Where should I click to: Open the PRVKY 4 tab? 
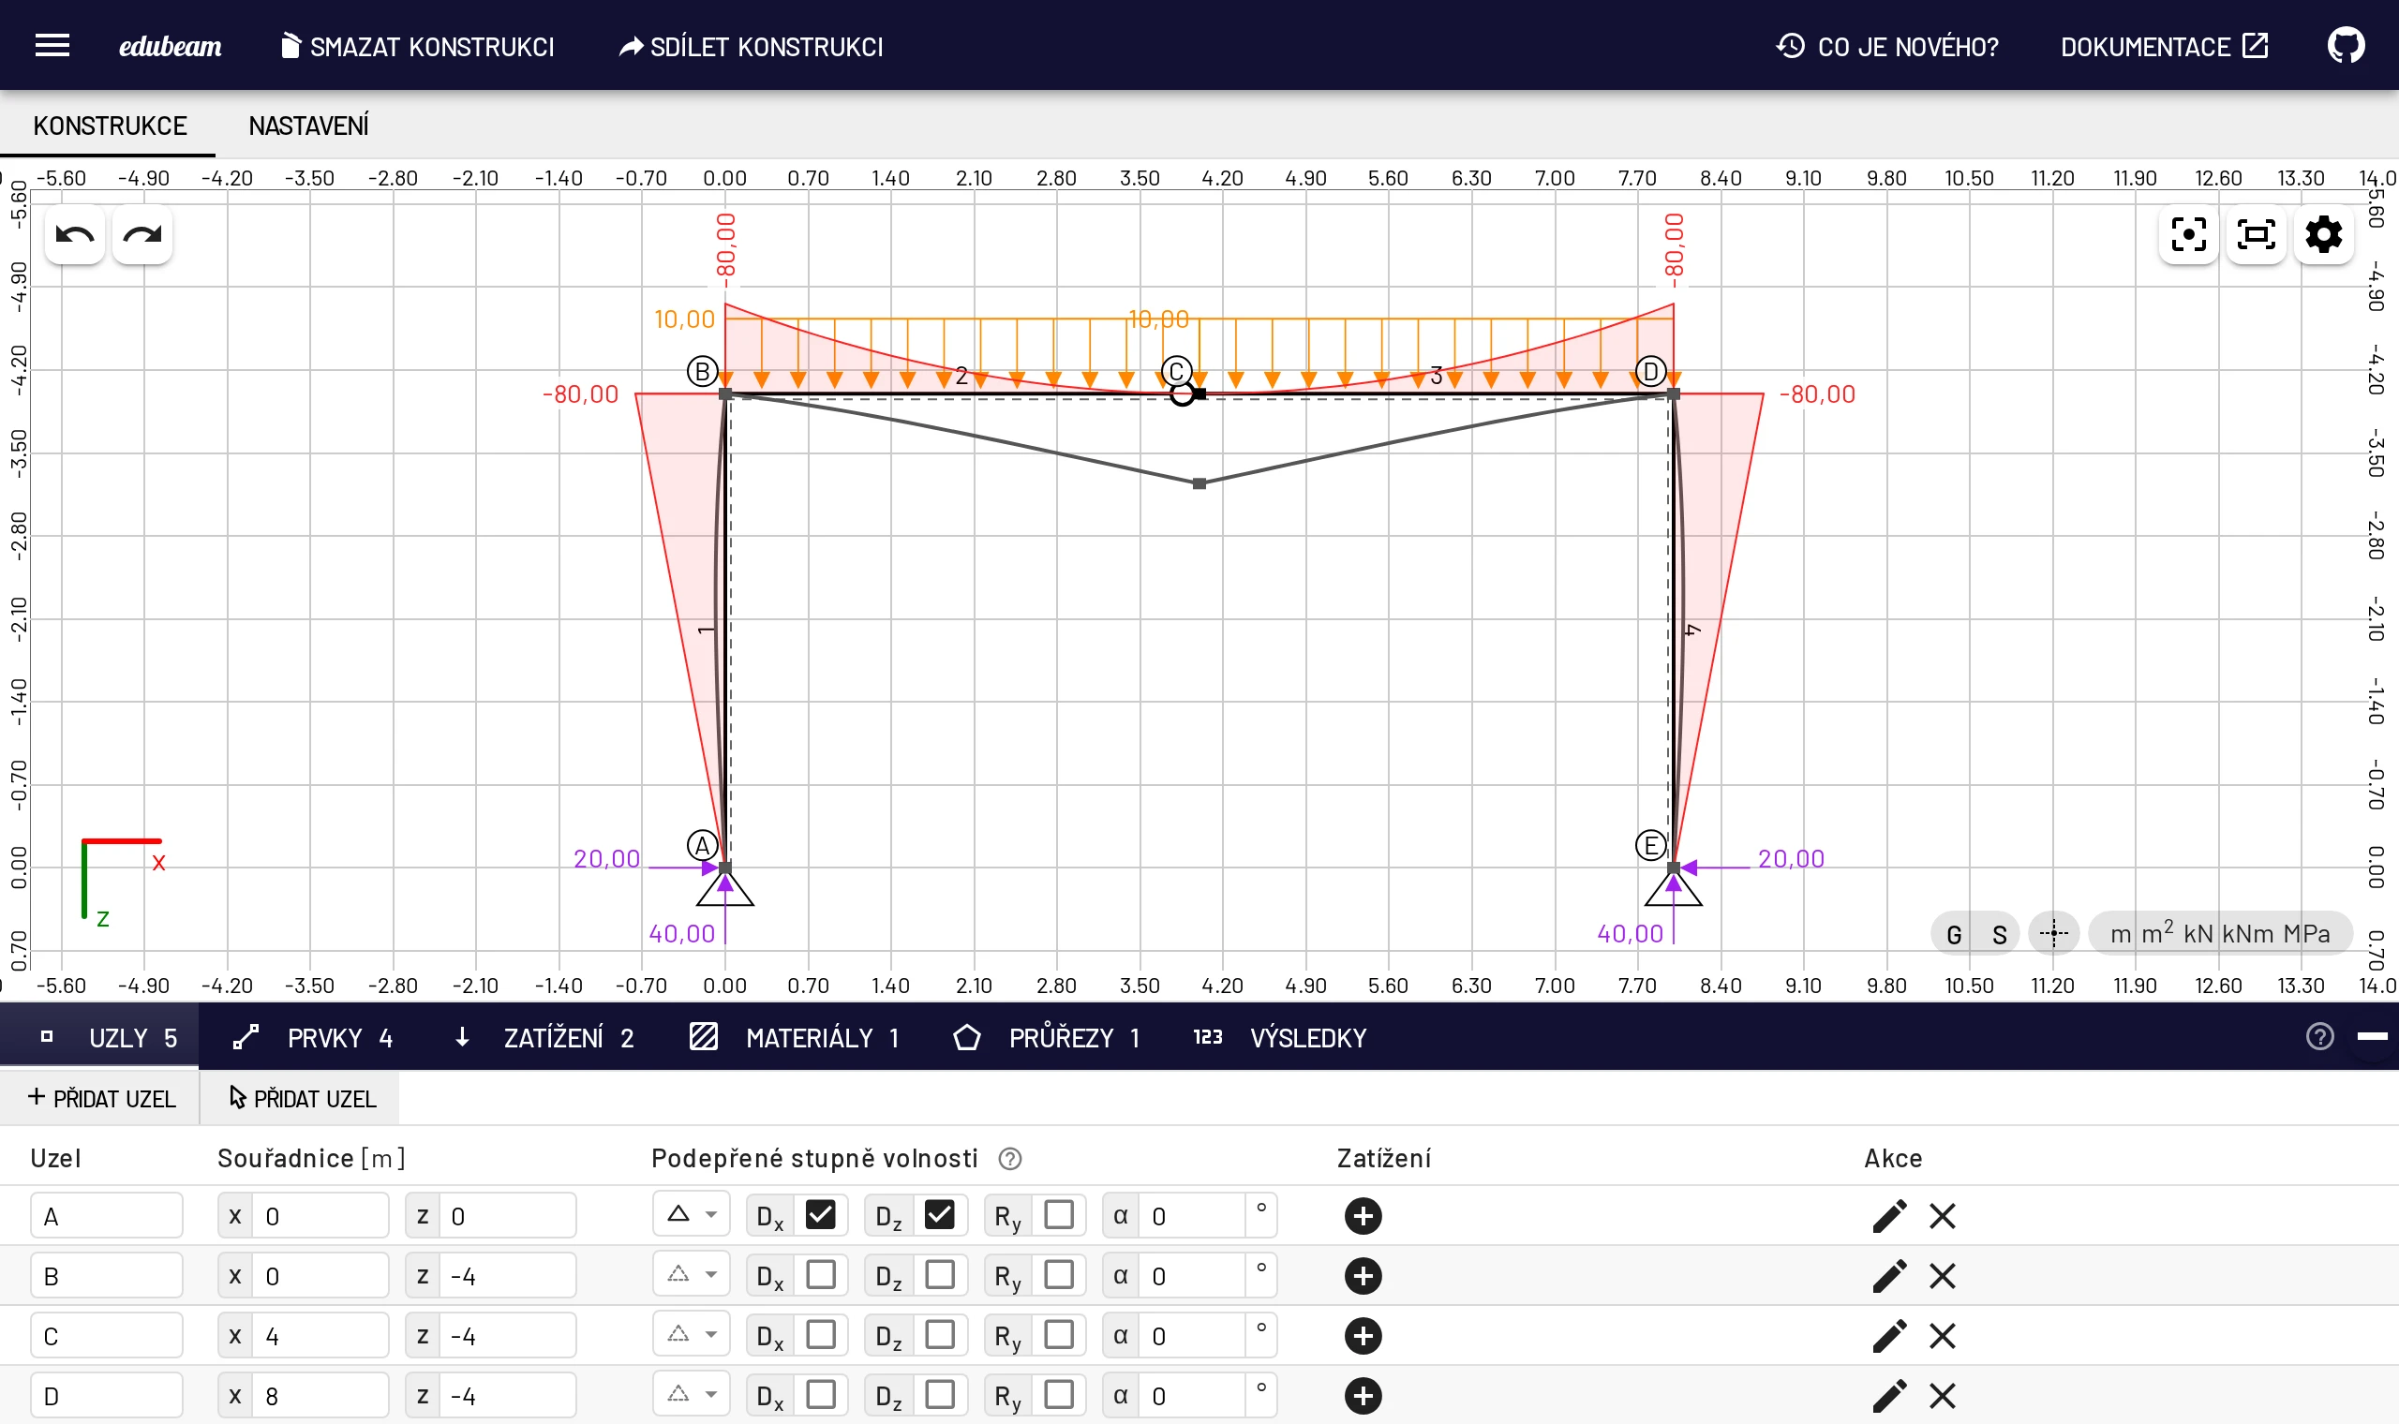(x=313, y=1037)
